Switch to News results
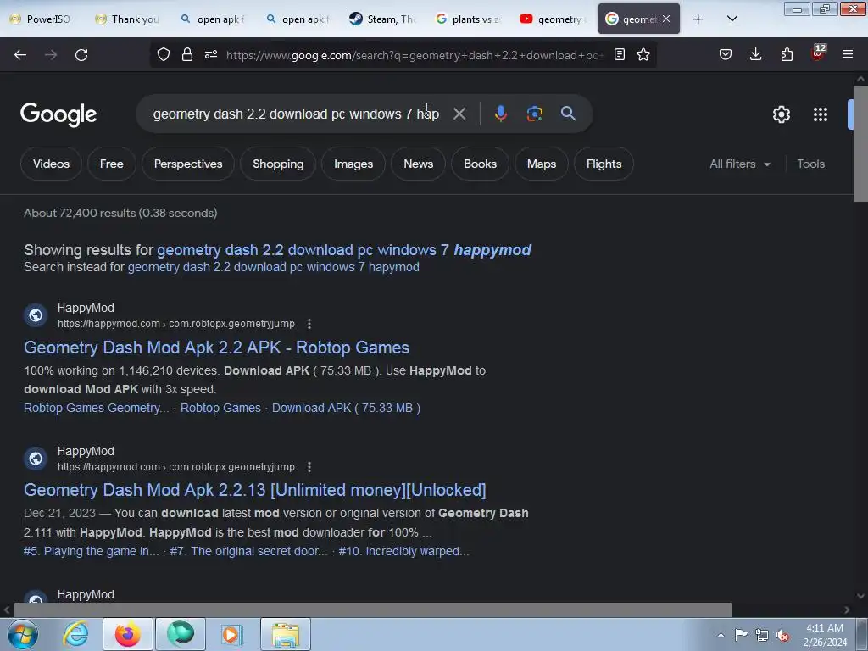The width and height of the screenshot is (868, 651). (418, 164)
